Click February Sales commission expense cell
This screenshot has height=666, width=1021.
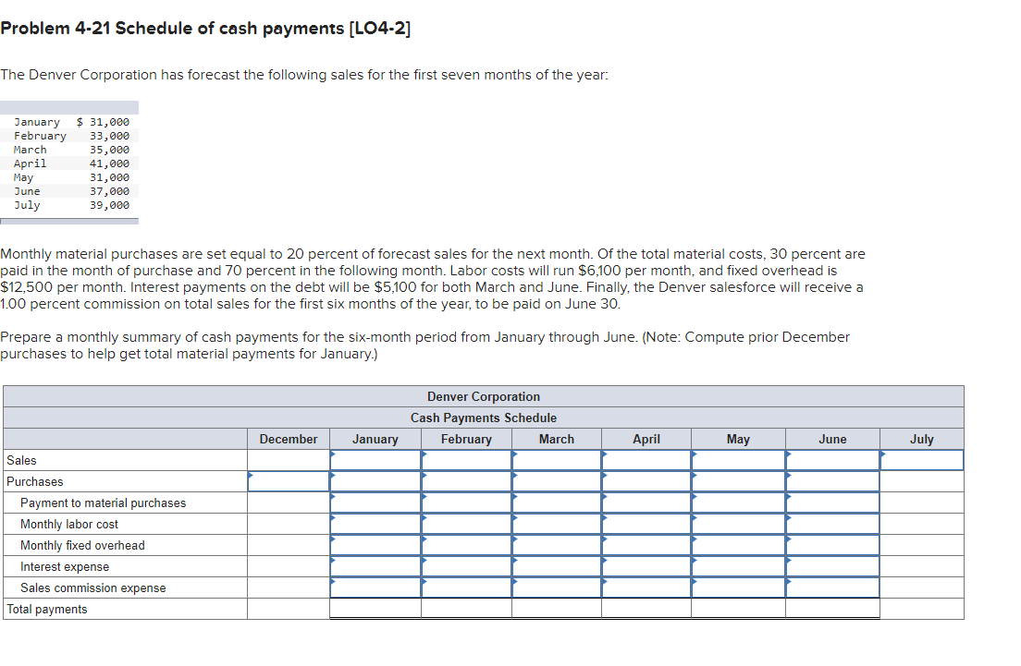pos(466,587)
